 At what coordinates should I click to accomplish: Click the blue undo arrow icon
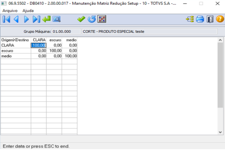pyautogui.click(x=92, y=19)
